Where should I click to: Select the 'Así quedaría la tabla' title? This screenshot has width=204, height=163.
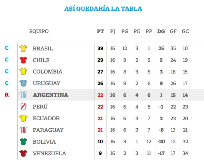pyautogui.click(x=103, y=9)
